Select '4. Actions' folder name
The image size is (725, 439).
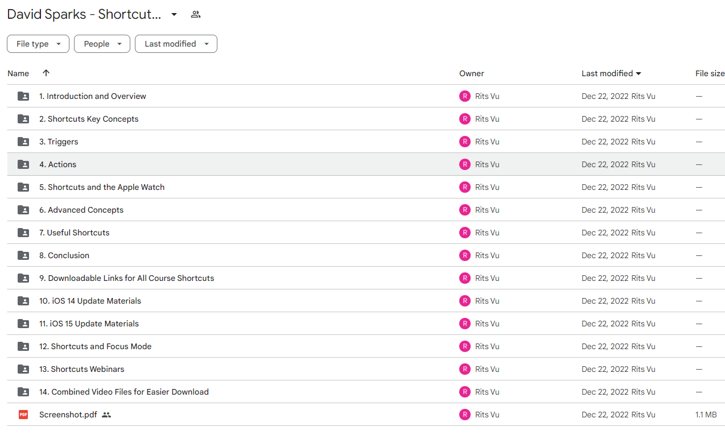pos(57,164)
